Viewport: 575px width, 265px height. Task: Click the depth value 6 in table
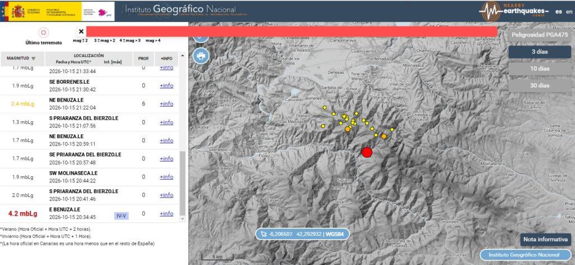tap(143, 104)
